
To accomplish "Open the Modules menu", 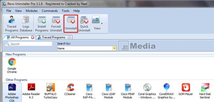I will [x=32, y=11].
